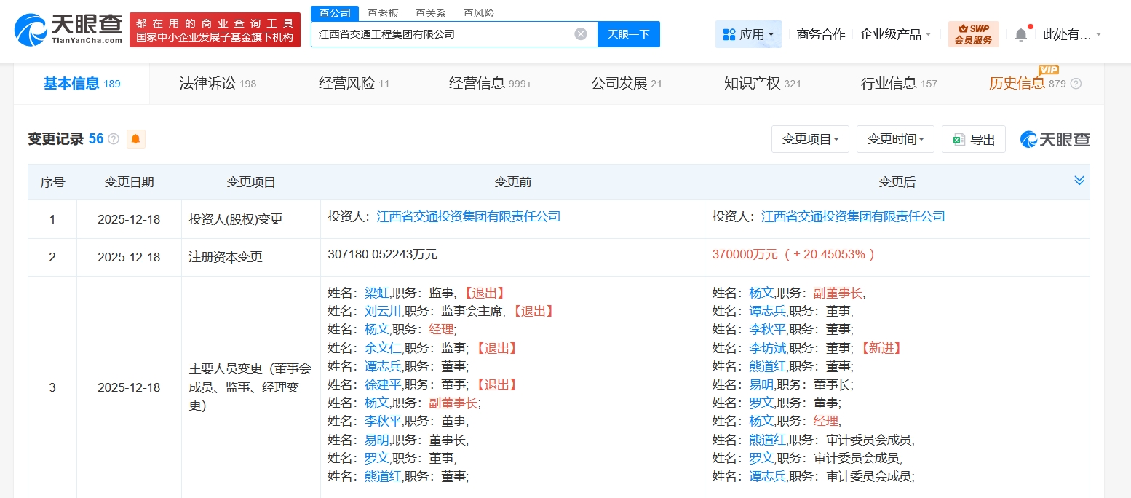Clear the search box using the X icon
This screenshot has height=498, width=1131.
coord(580,34)
